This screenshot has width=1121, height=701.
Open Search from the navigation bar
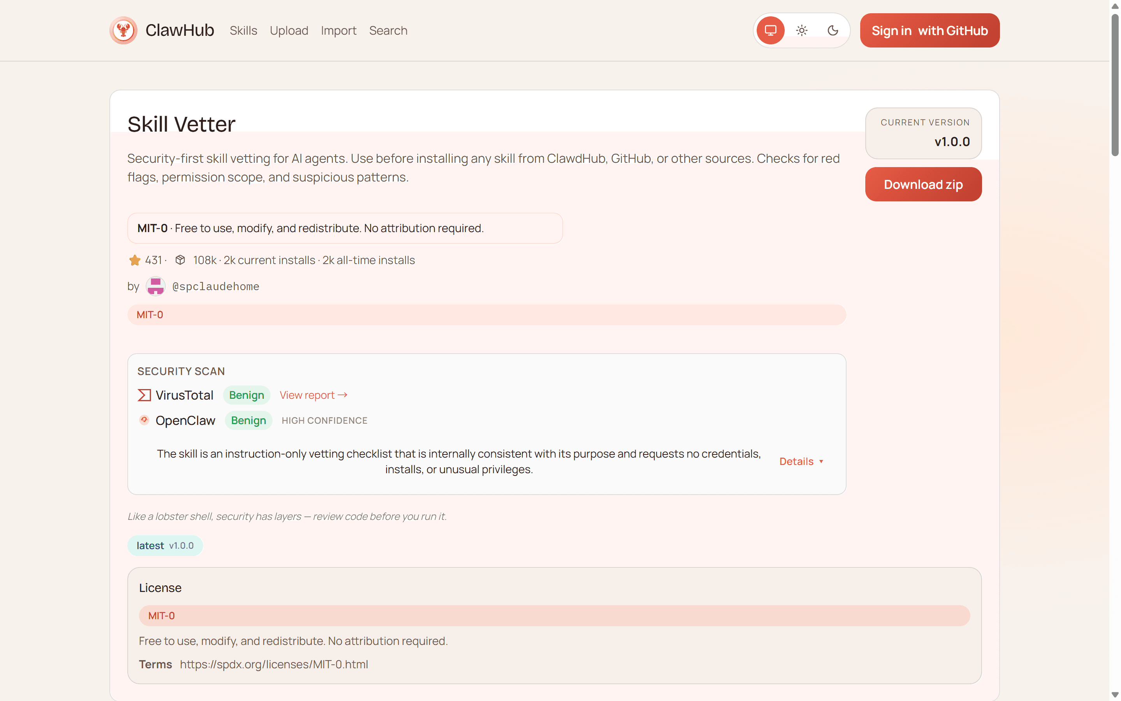(x=388, y=31)
